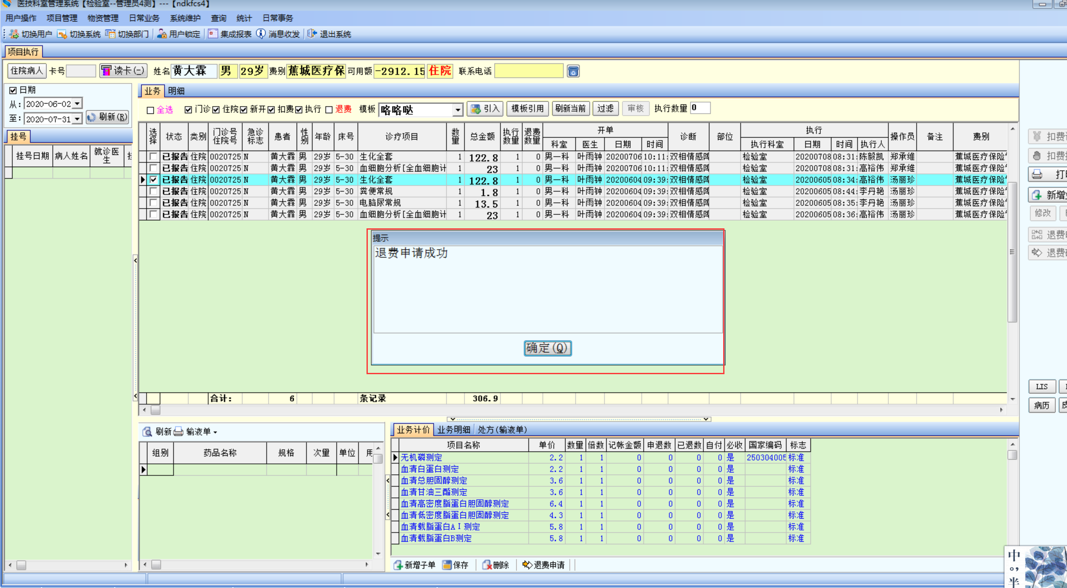Click the 模板引用 button
This screenshot has height=588, width=1067.
tap(528, 109)
